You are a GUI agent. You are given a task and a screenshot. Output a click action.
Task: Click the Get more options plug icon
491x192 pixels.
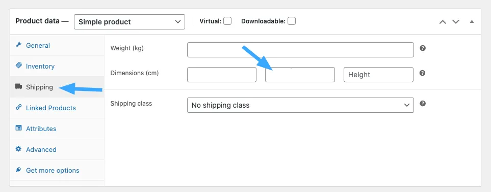pyautogui.click(x=18, y=170)
